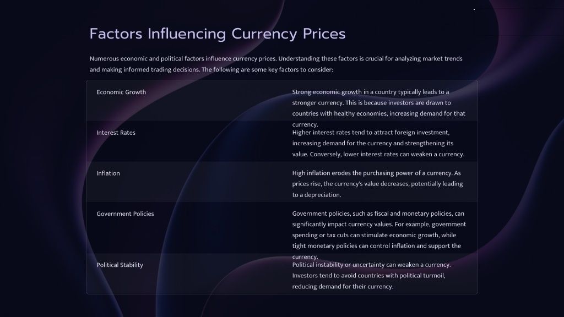This screenshot has height=317, width=564.
Task: Click 'reducing demand for their currency' text
Action: (343, 287)
